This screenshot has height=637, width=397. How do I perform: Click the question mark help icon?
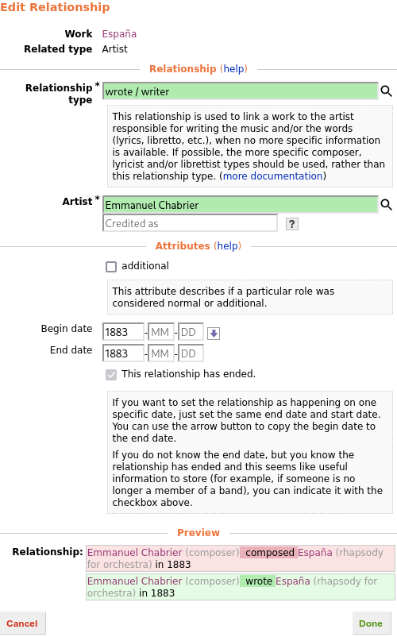[x=292, y=224]
